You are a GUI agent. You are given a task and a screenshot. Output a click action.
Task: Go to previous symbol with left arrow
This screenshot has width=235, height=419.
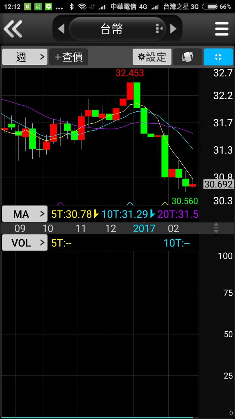click(61, 29)
